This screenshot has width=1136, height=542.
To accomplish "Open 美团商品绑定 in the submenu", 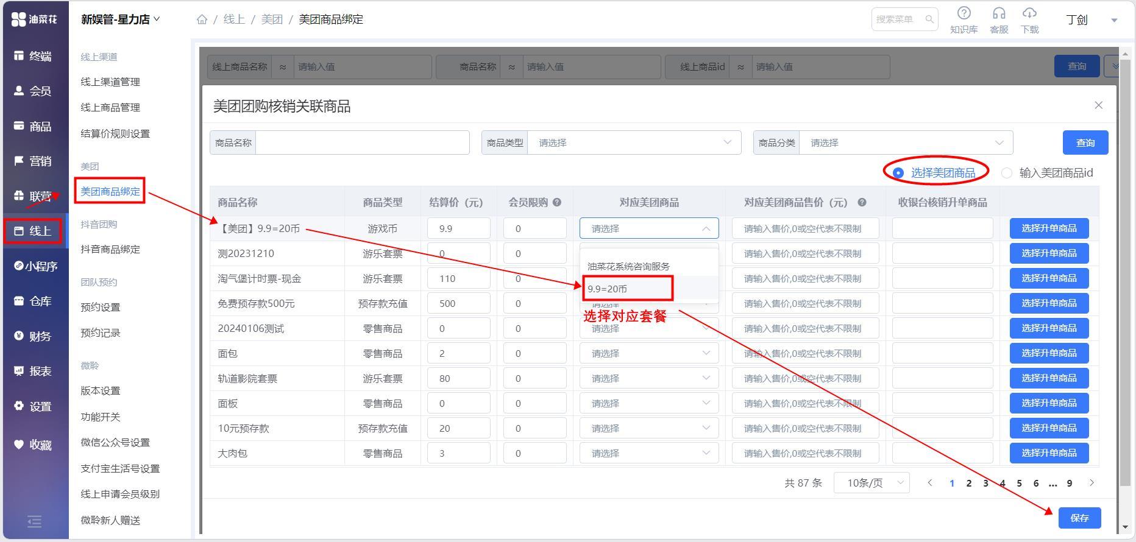I will pos(110,191).
